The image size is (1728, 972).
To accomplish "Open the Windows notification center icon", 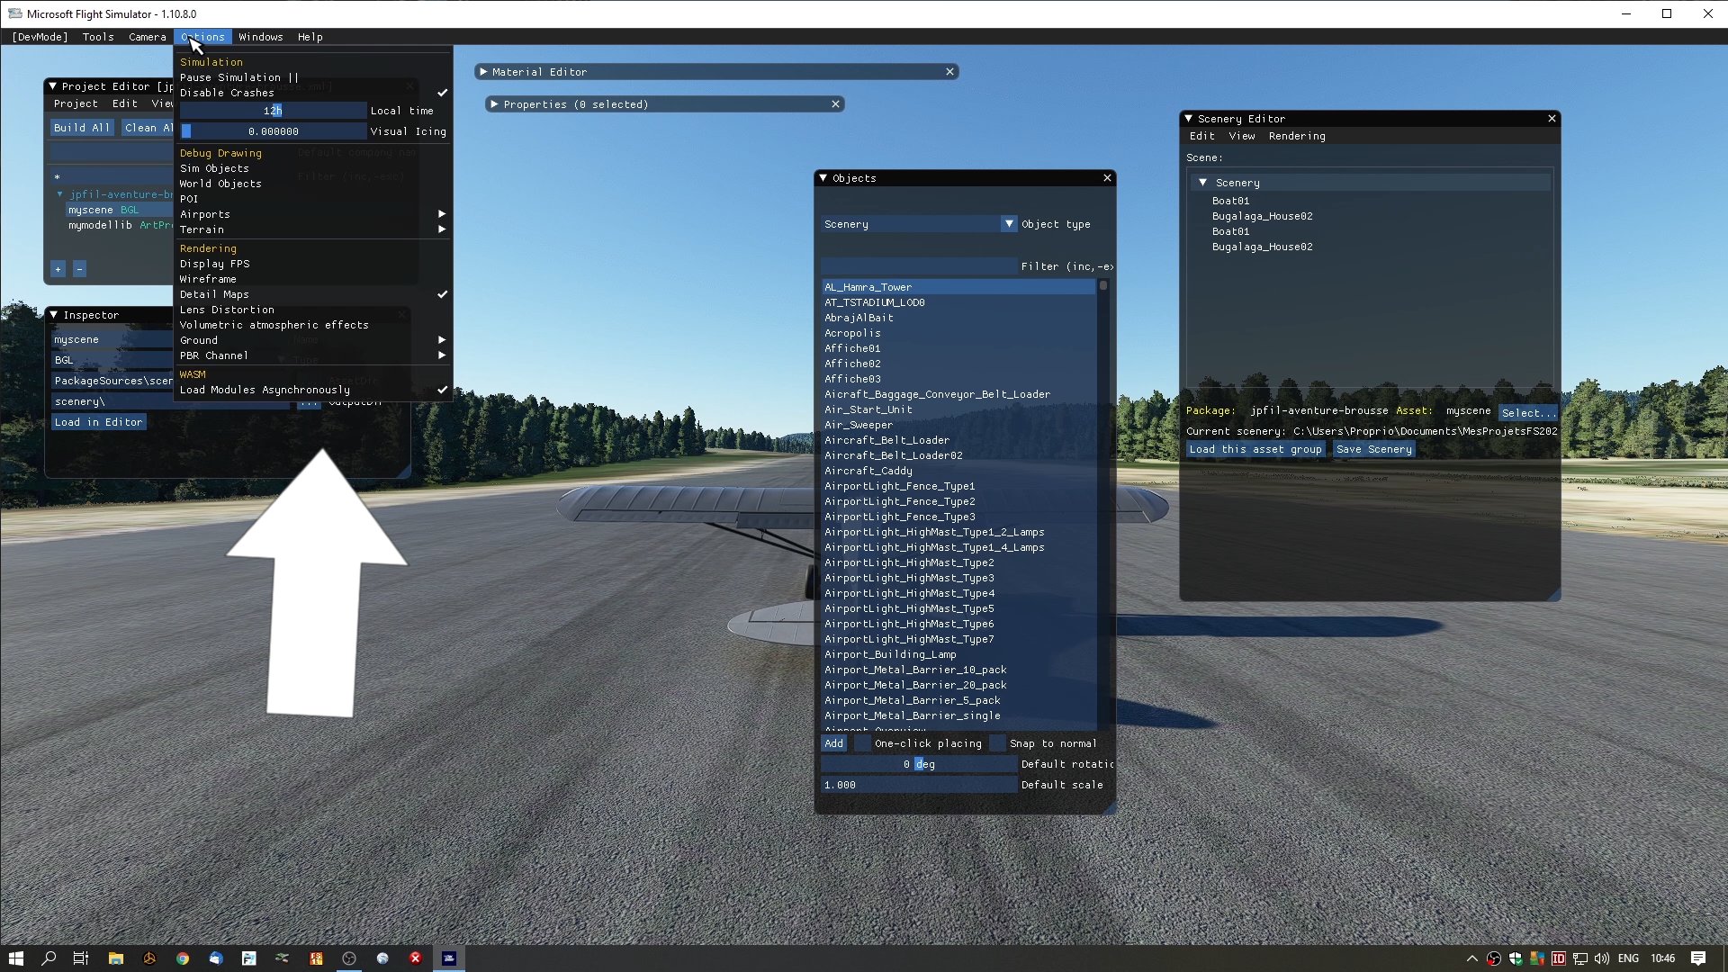I will pos(1697,958).
